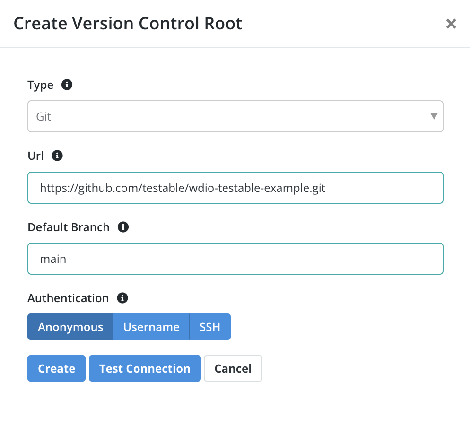Click Test Connection button
470x435 pixels.
point(145,368)
